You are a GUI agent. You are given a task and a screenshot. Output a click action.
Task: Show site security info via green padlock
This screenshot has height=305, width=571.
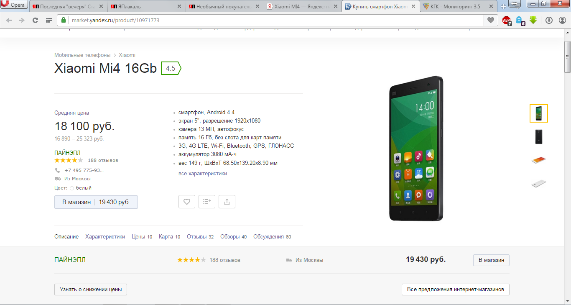[64, 20]
